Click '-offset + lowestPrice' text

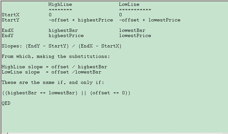[150, 20]
